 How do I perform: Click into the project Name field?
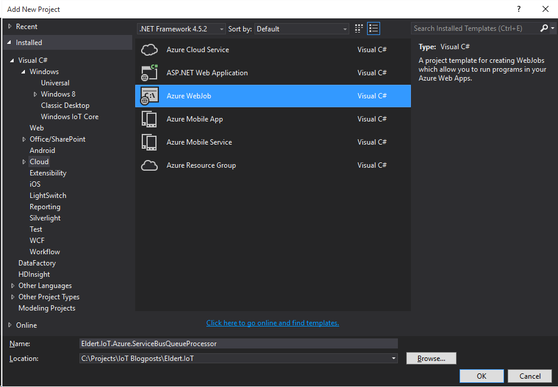[238, 343]
